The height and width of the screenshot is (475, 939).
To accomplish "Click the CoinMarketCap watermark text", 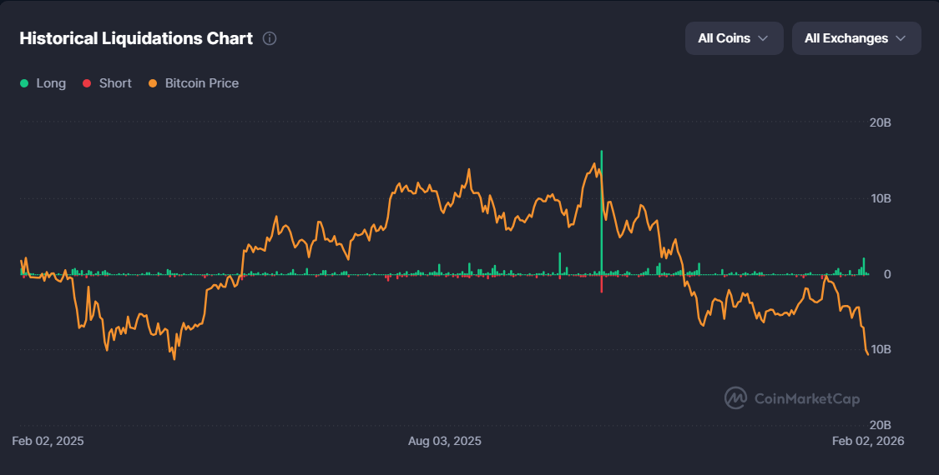I will [806, 399].
